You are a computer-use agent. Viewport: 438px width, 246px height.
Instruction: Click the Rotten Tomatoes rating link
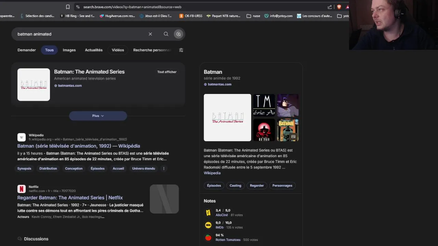point(228,240)
